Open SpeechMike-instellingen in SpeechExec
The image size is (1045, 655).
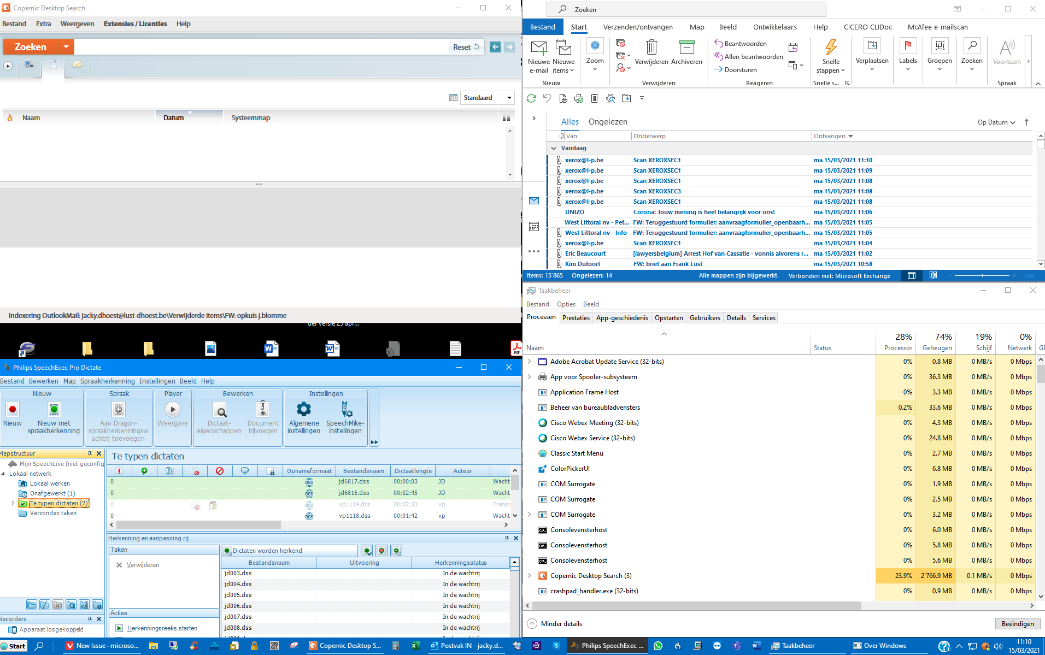pyautogui.click(x=345, y=418)
